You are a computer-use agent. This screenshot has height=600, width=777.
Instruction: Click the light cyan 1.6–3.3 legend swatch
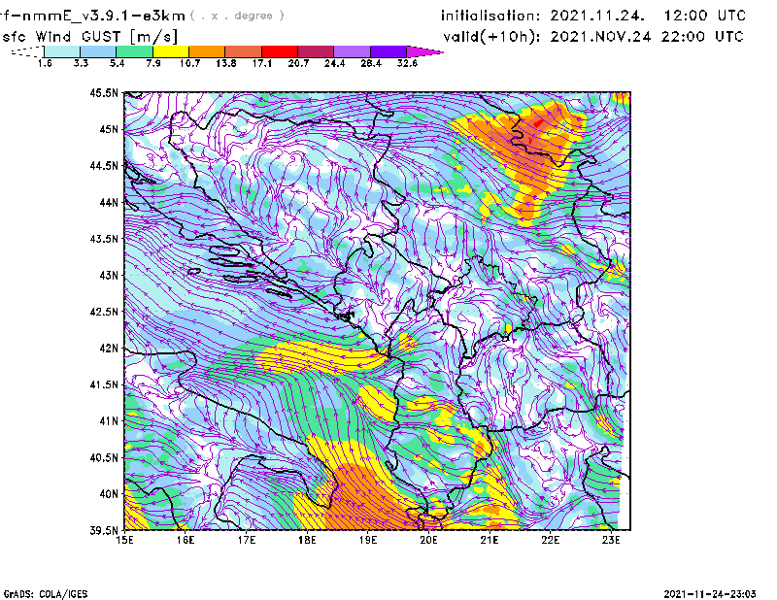(x=62, y=51)
